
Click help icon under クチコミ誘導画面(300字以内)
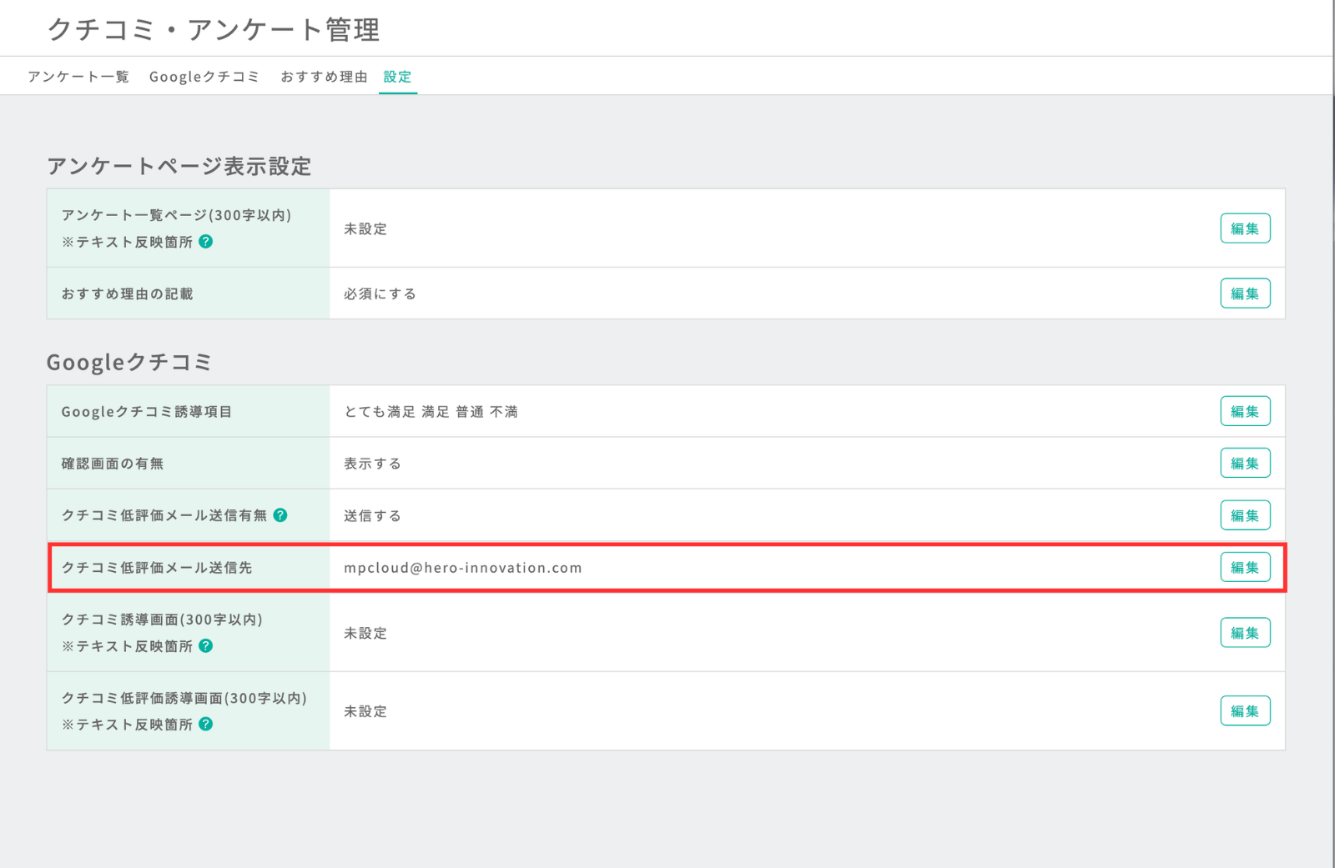click(206, 645)
